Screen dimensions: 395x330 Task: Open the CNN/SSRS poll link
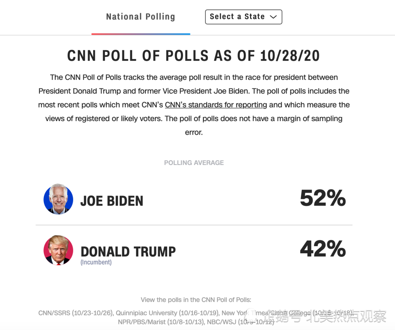(76, 313)
